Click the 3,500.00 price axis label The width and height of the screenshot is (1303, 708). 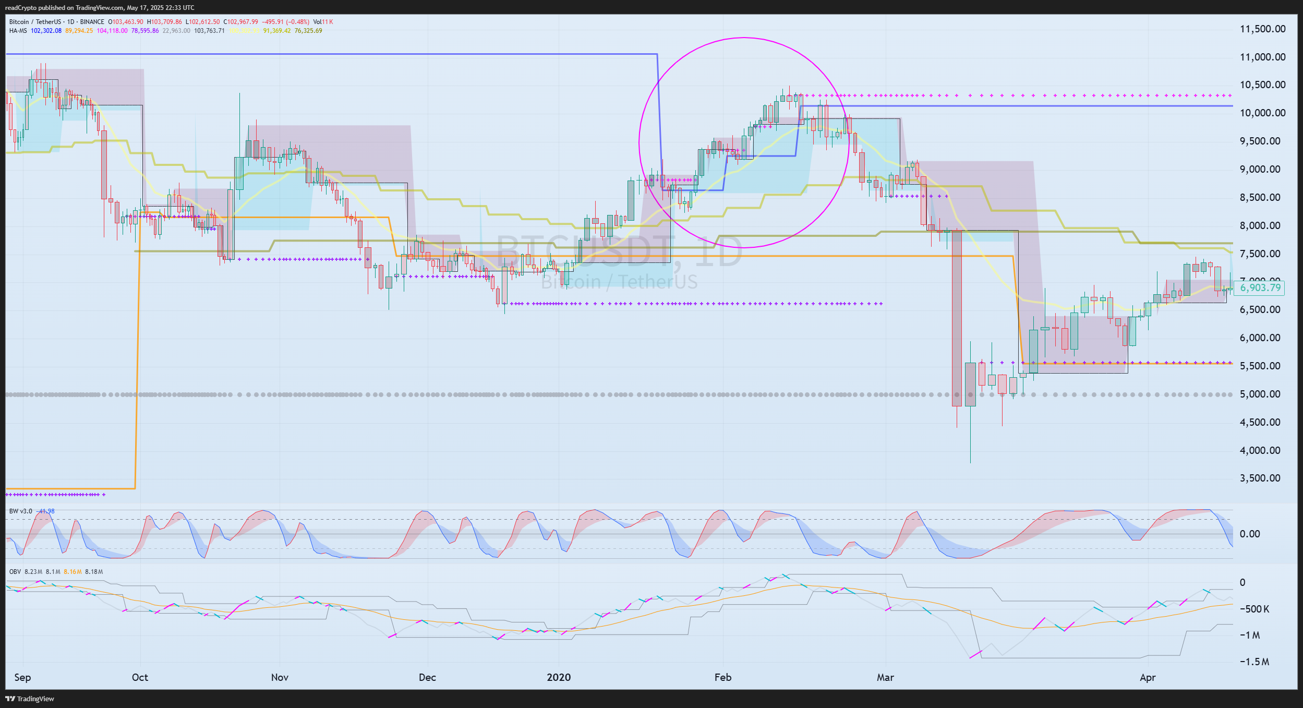(x=1260, y=478)
